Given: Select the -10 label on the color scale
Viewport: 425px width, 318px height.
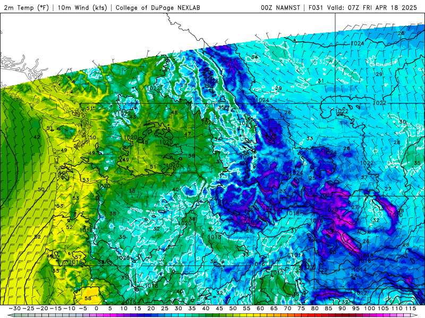Looking at the screenshot, I should point(69,308).
